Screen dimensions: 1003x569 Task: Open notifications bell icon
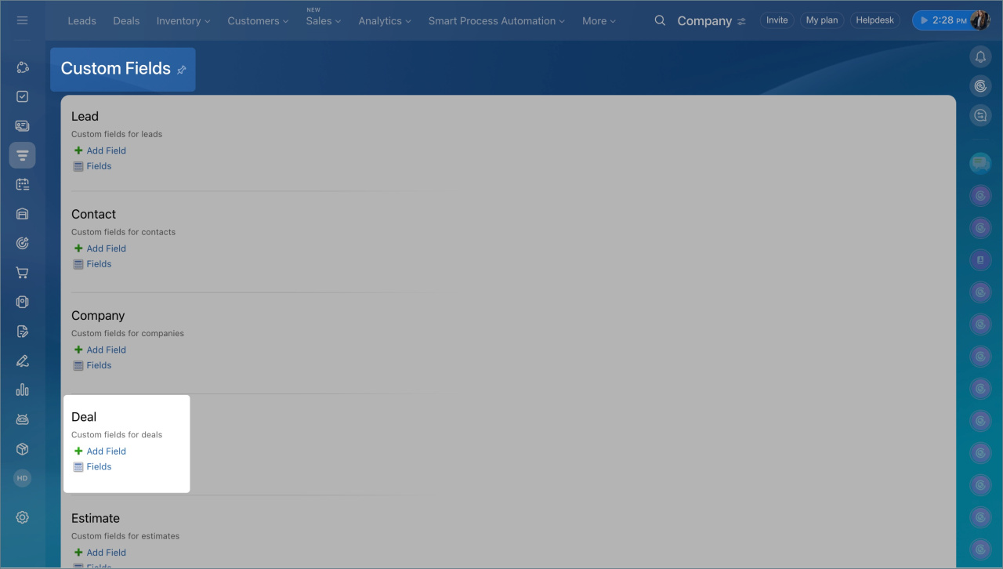click(980, 56)
